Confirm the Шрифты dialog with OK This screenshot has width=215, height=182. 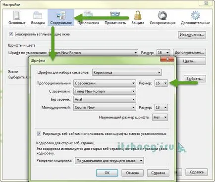coord(107,173)
